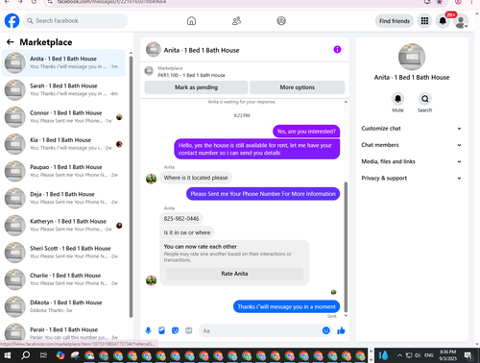Click the Mark as pending button
The width and height of the screenshot is (480, 363).
coord(196,87)
